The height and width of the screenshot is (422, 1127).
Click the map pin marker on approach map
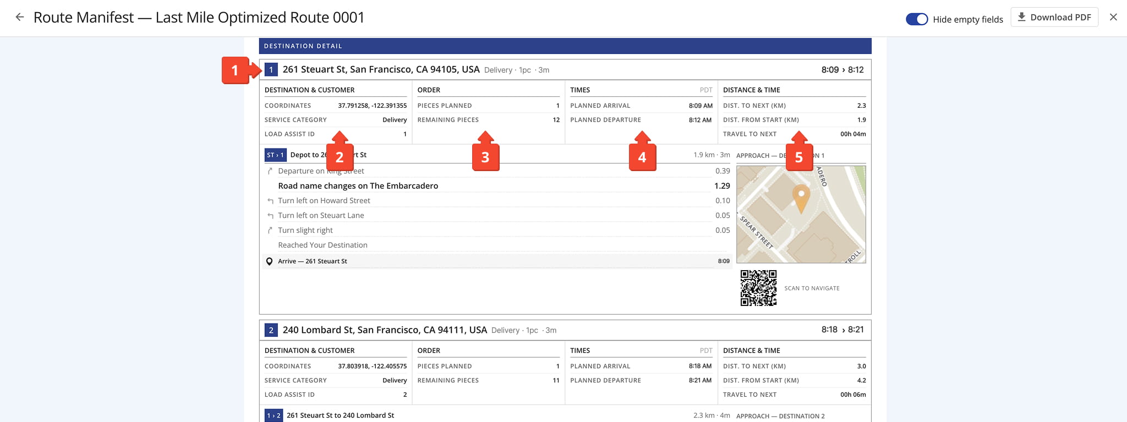click(801, 199)
